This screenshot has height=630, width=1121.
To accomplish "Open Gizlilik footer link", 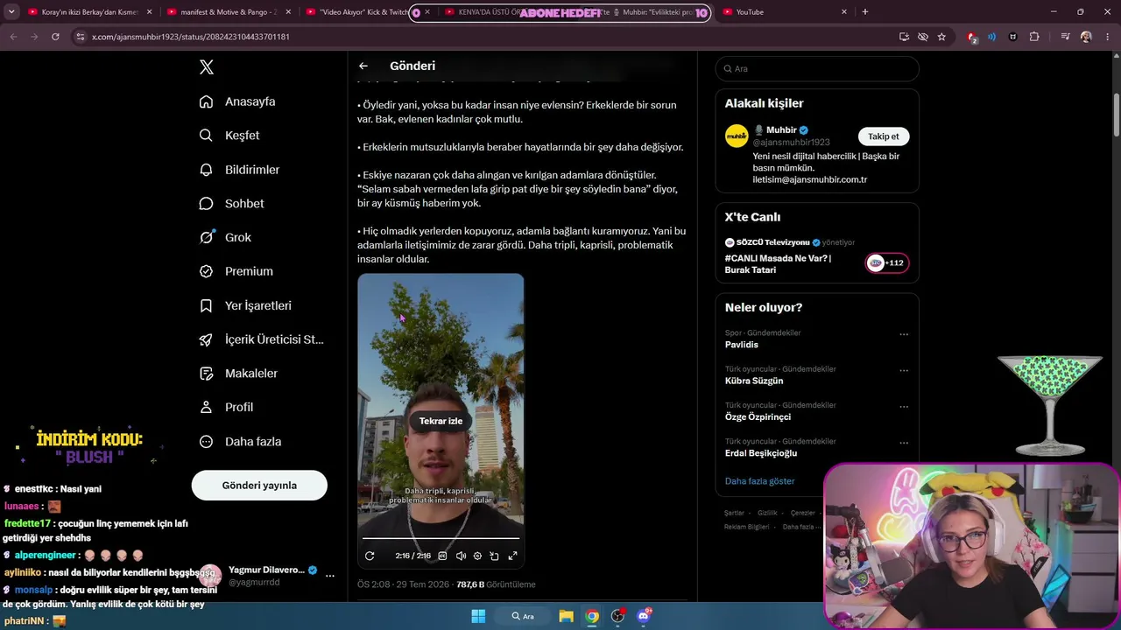I will pos(767,513).
